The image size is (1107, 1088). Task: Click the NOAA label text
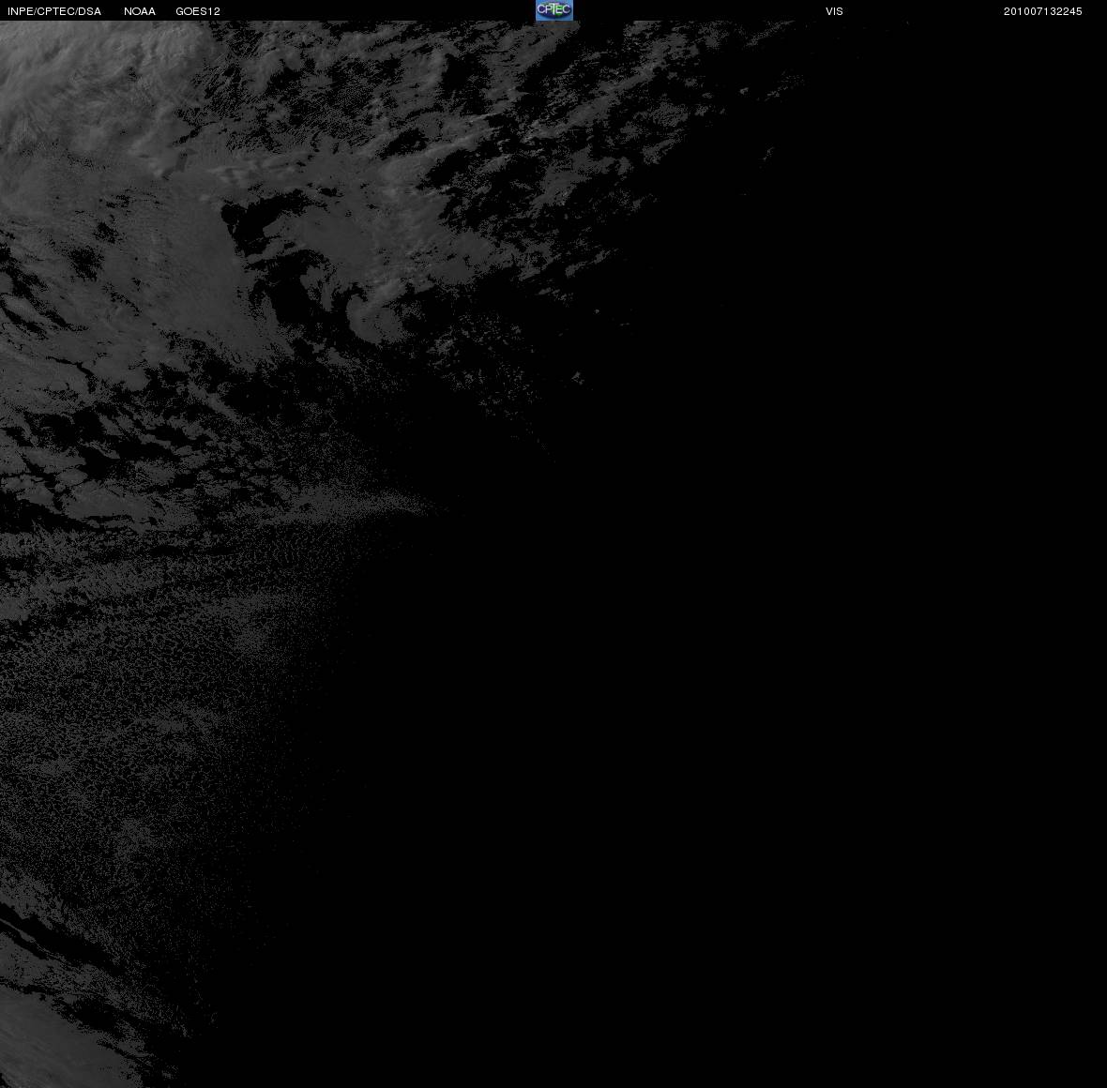point(140,11)
